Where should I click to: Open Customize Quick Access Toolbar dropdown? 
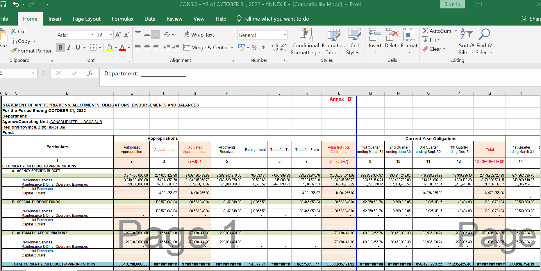pos(47,4)
